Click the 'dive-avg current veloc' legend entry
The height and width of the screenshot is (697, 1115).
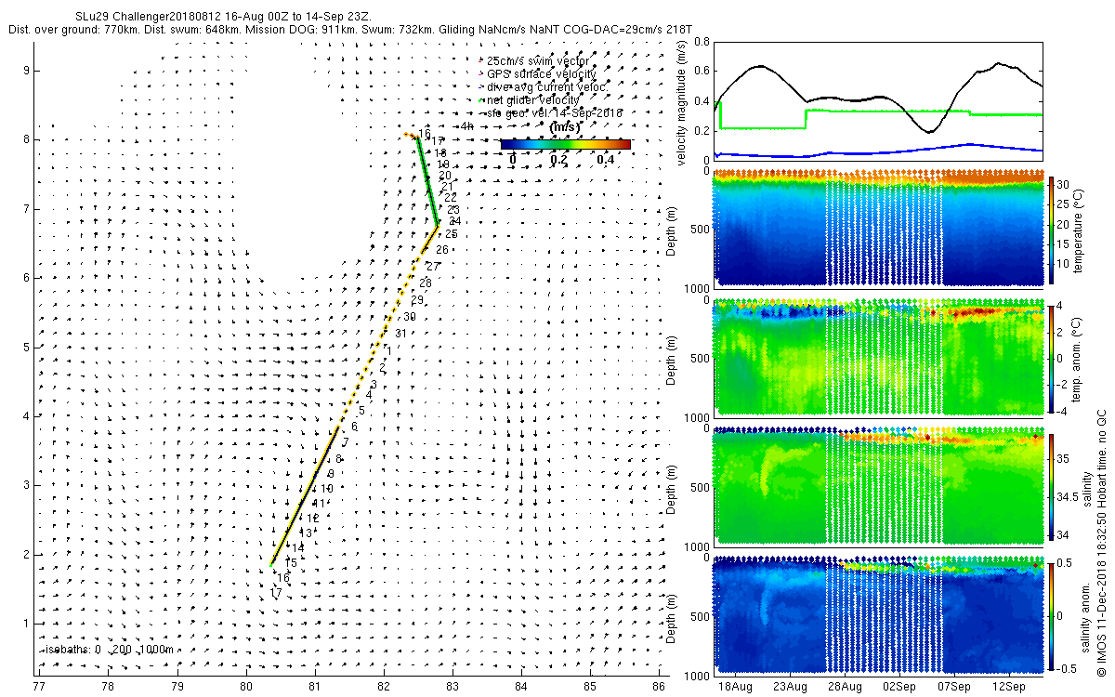(541, 86)
